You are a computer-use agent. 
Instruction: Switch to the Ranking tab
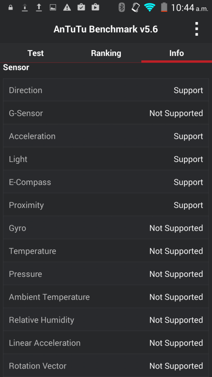[106, 53]
